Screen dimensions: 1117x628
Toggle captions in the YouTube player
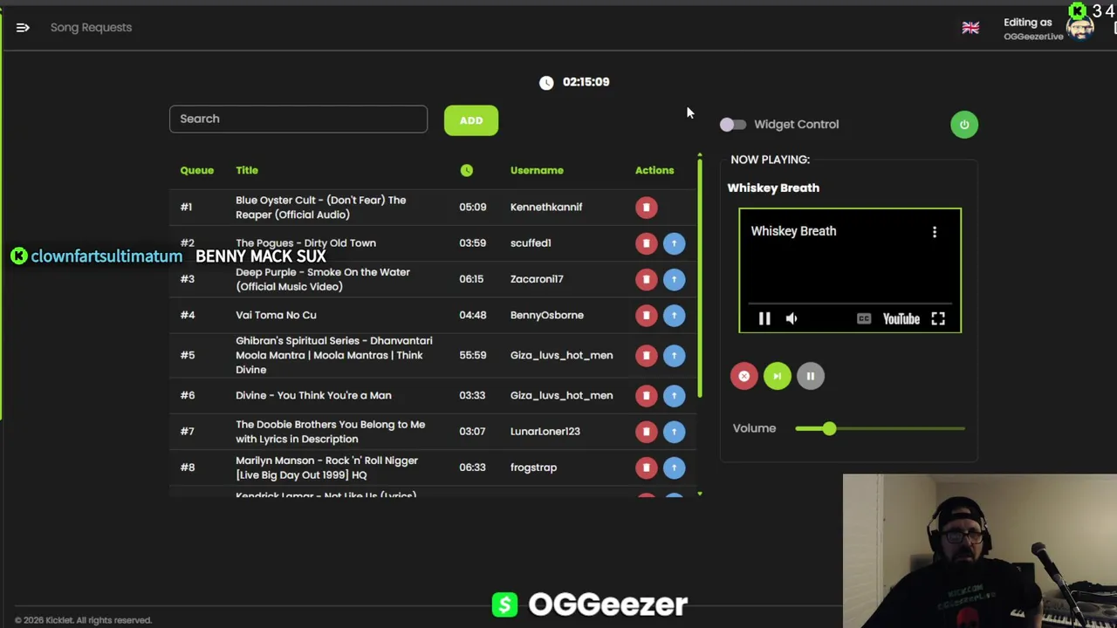click(863, 319)
